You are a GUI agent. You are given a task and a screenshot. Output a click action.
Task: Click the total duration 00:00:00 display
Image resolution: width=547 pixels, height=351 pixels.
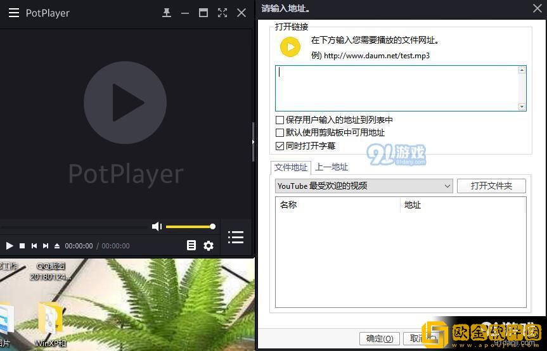(115, 246)
